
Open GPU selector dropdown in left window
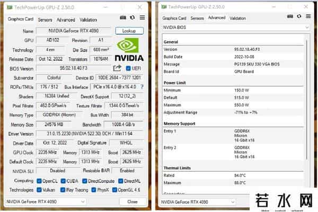coord(45,201)
